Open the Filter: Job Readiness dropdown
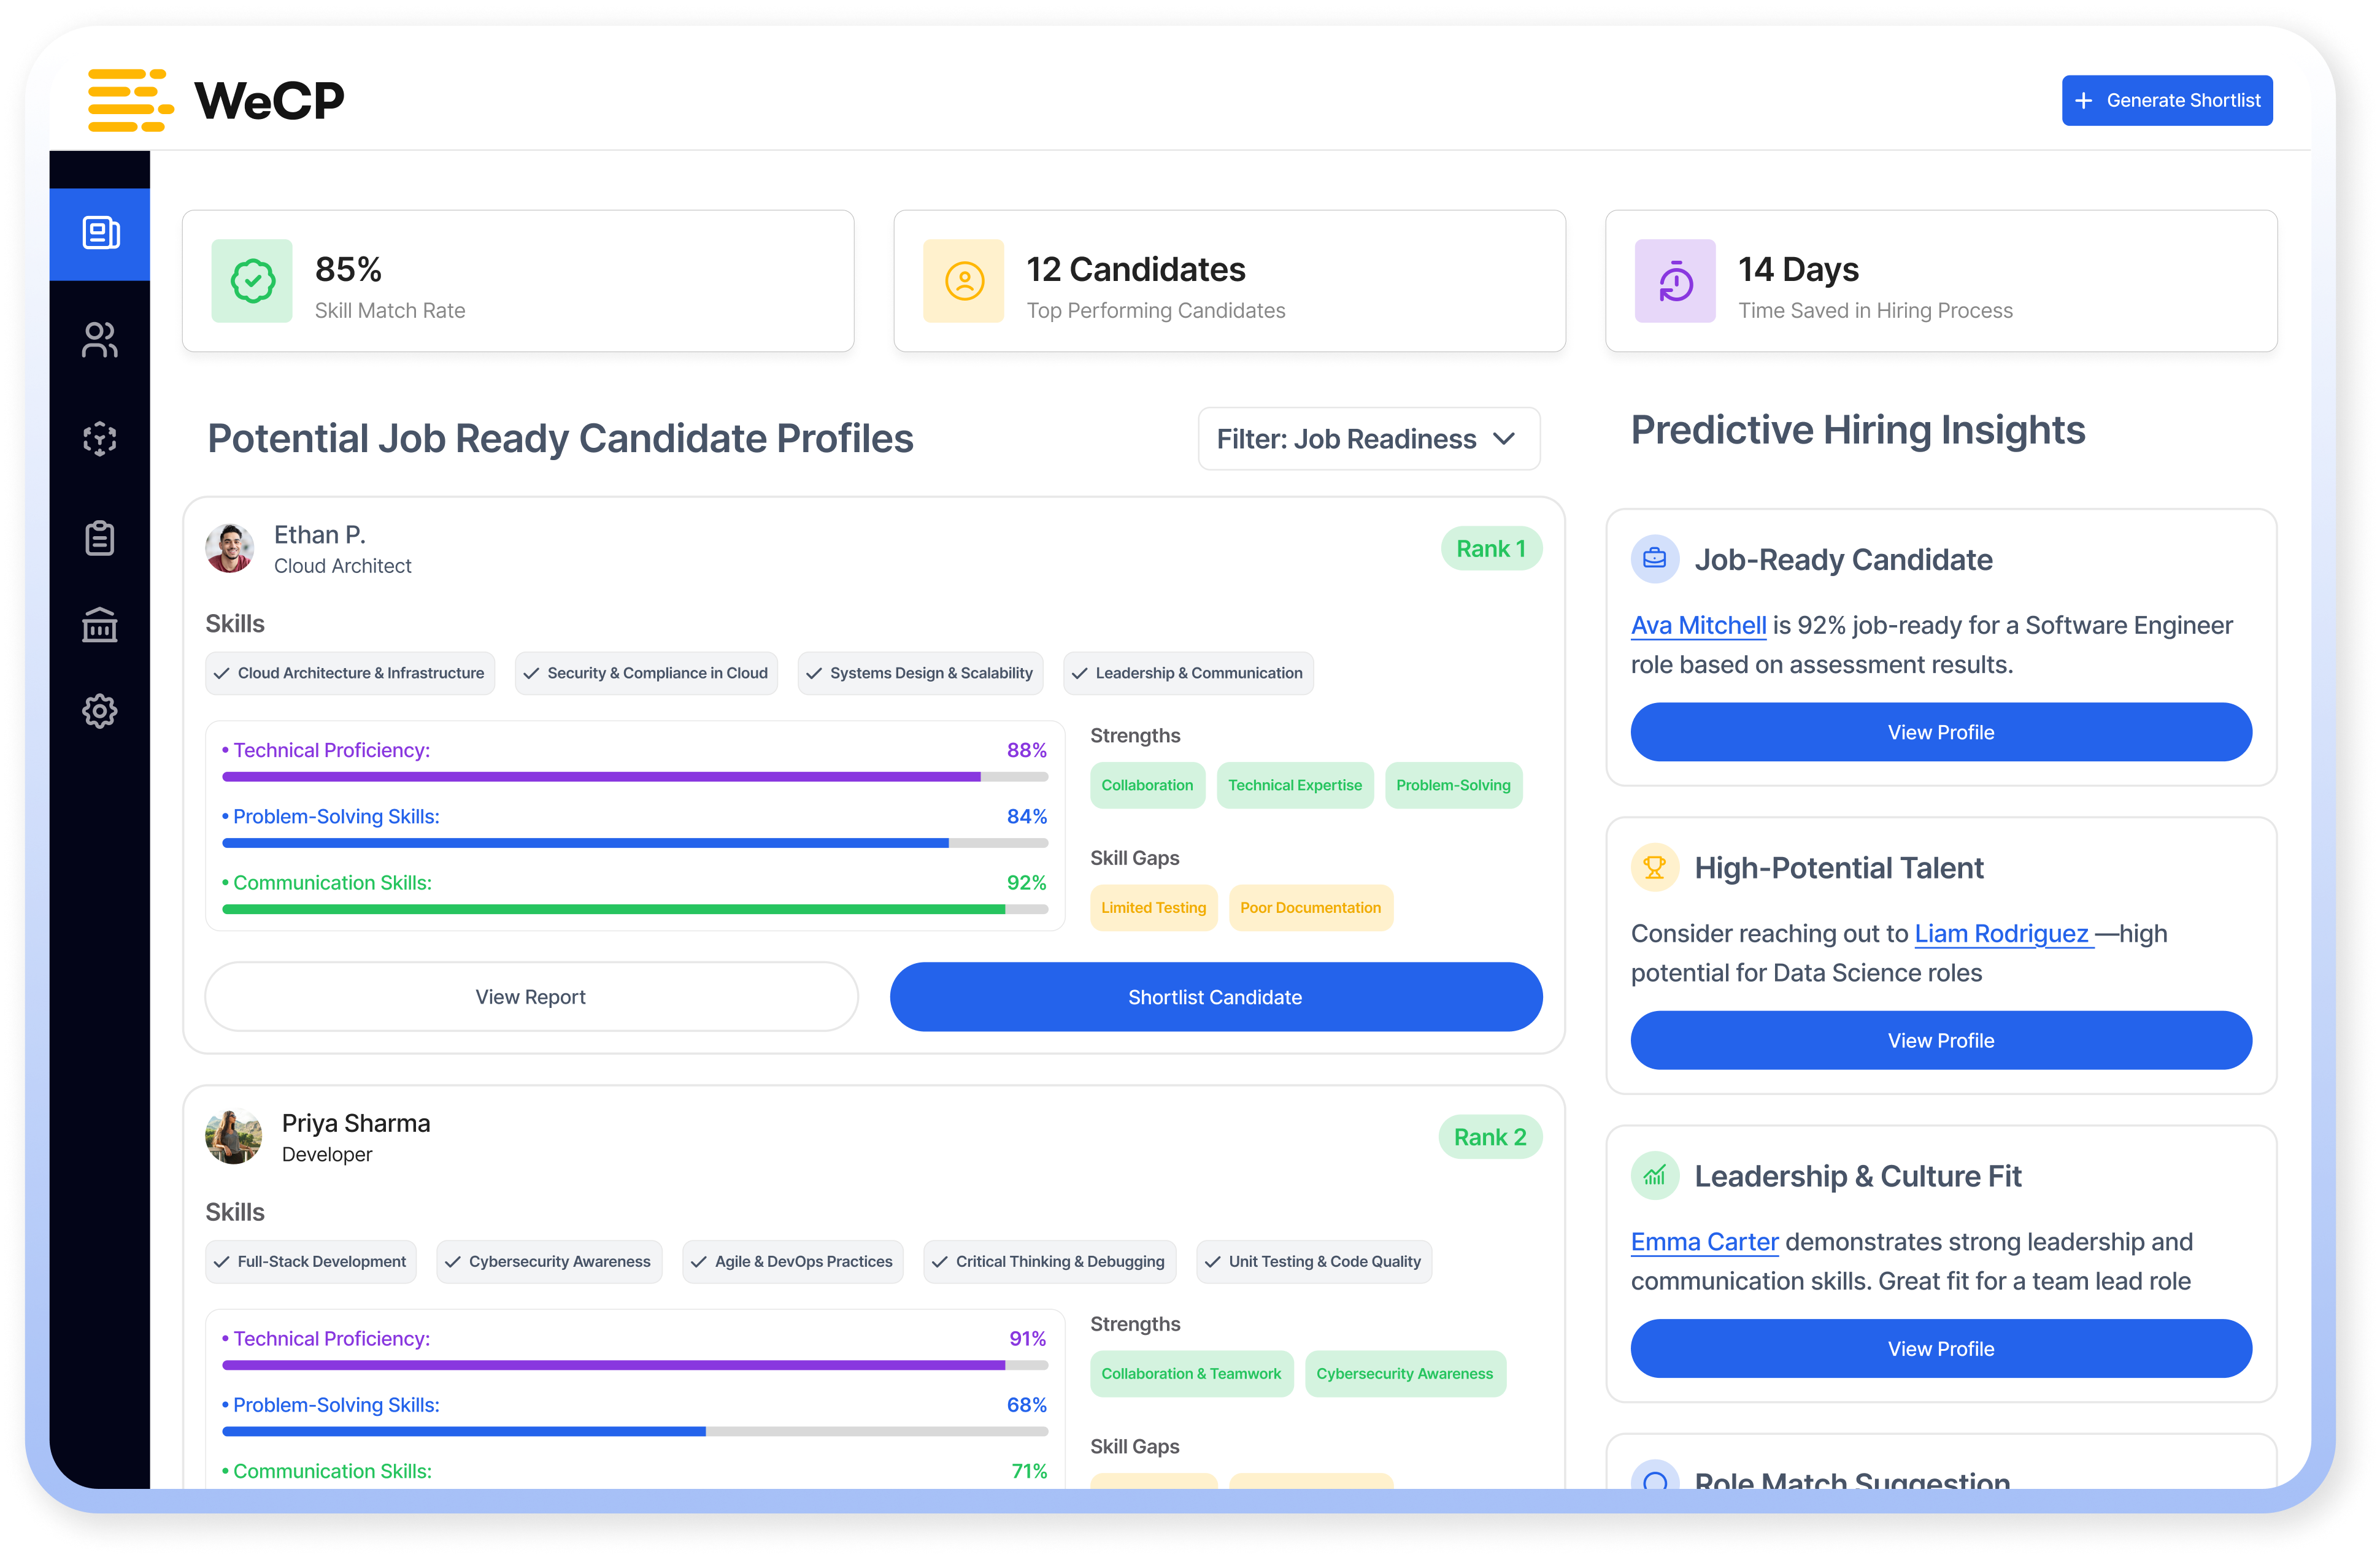Image resolution: width=2380 pixels, height=1557 pixels. point(1369,438)
